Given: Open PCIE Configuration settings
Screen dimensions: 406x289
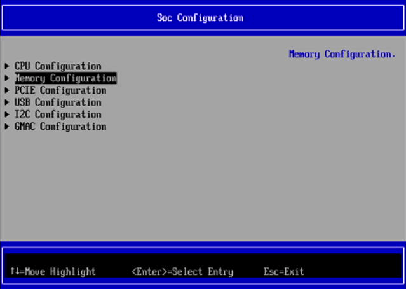Looking at the screenshot, I should coord(60,90).
